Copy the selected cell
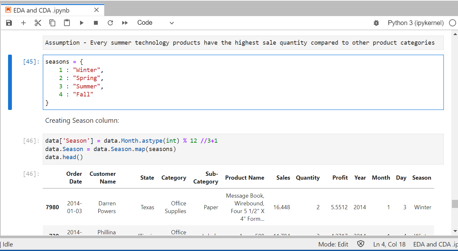458x251 pixels. pos(52,22)
